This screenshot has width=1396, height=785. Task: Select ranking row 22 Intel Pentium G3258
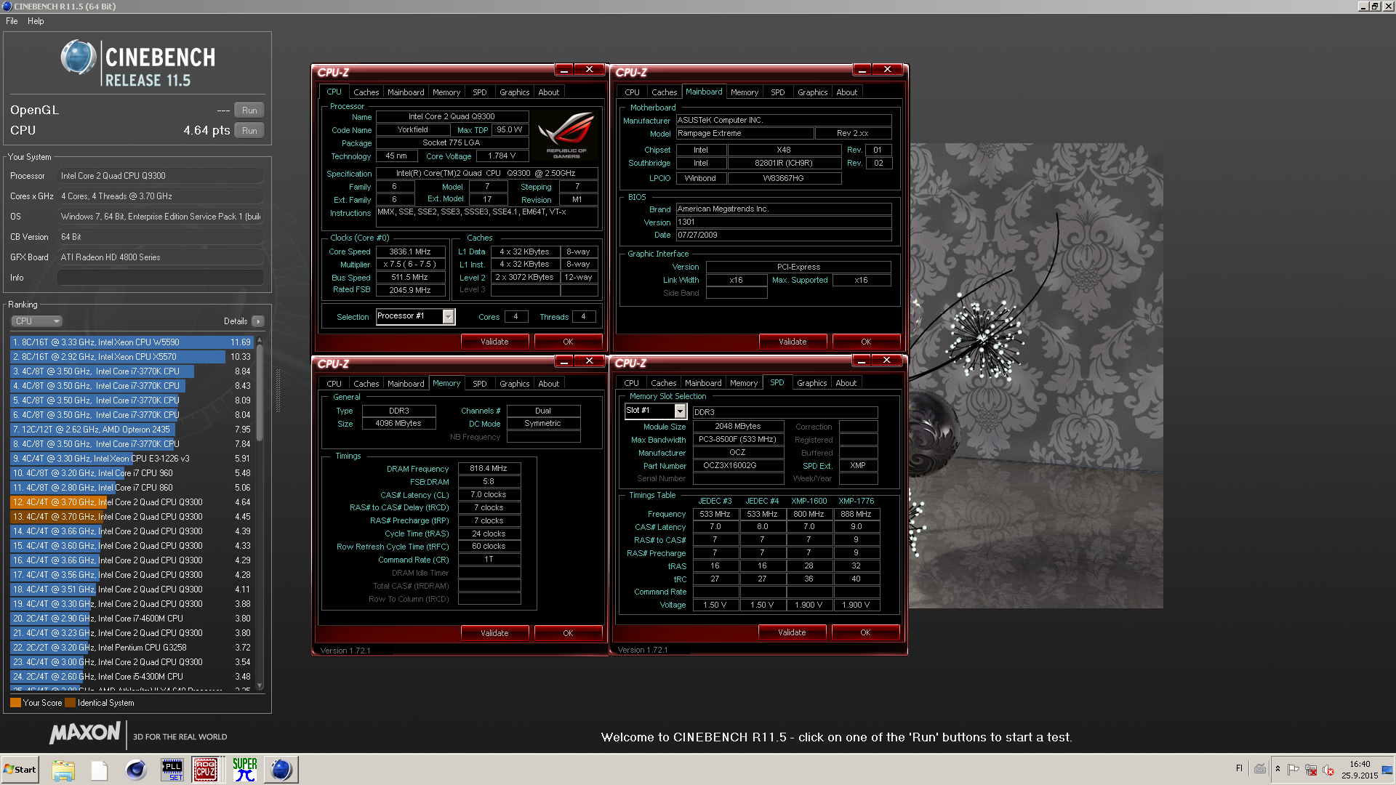131,648
